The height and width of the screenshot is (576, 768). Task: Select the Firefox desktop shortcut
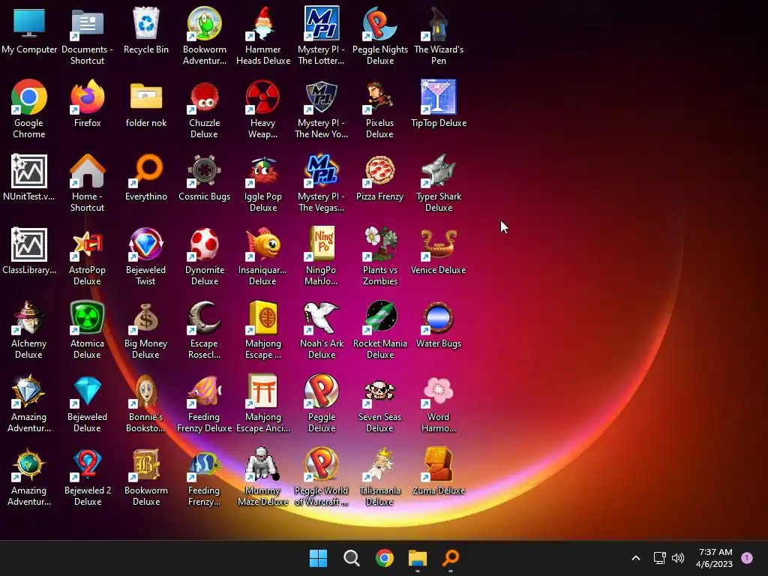pyautogui.click(x=87, y=97)
